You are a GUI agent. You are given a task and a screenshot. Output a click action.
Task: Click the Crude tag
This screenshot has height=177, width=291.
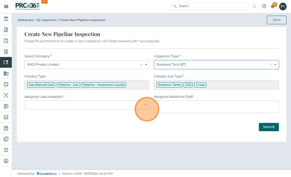coord(200,85)
